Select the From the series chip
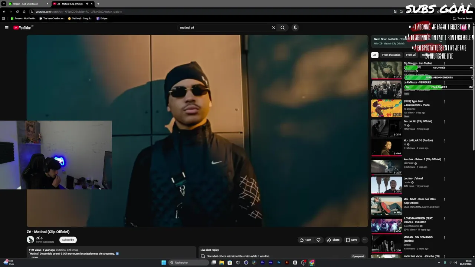The width and height of the screenshot is (475, 267). [x=391, y=55]
